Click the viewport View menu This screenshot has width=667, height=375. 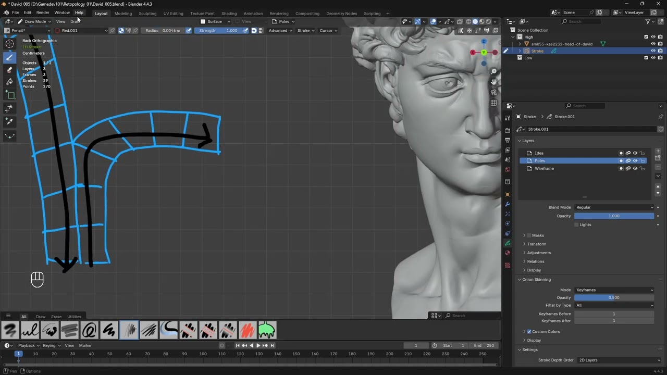point(60,21)
